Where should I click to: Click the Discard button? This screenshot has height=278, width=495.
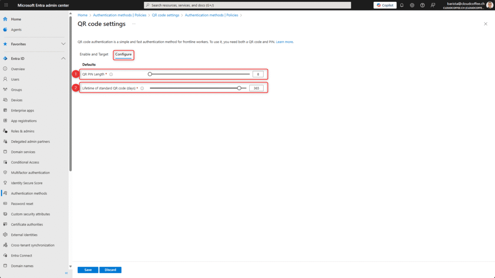pyautogui.click(x=110, y=270)
